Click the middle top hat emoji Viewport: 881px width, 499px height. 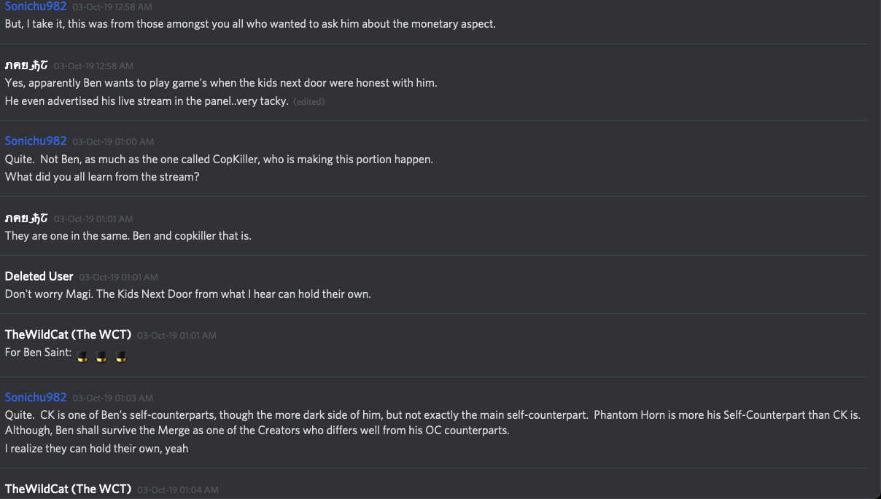(102, 357)
